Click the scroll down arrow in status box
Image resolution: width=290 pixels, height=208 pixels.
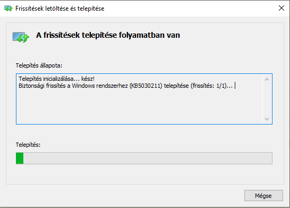[x=267, y=119]
